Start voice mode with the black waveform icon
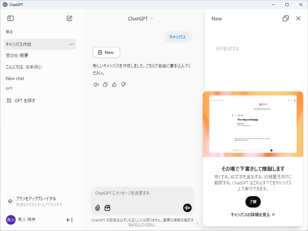Screen dimensions: 308x231 187,208
